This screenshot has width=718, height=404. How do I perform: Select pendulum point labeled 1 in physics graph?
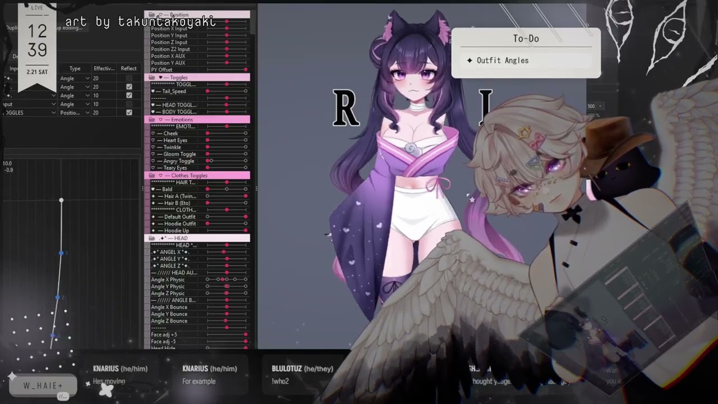61,254
